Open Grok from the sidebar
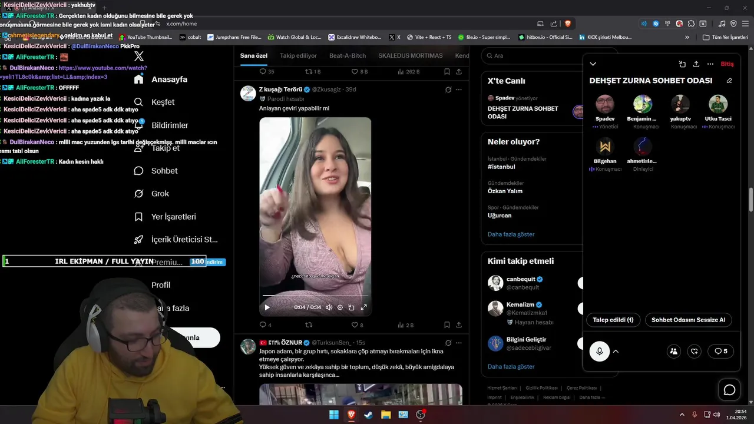This screenshot has width=754, height=424. 151,194
